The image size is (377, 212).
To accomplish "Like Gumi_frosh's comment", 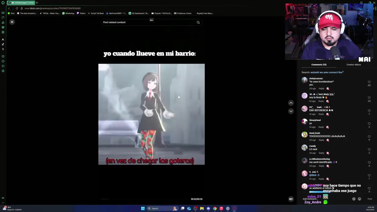I will tap(369, 137).
